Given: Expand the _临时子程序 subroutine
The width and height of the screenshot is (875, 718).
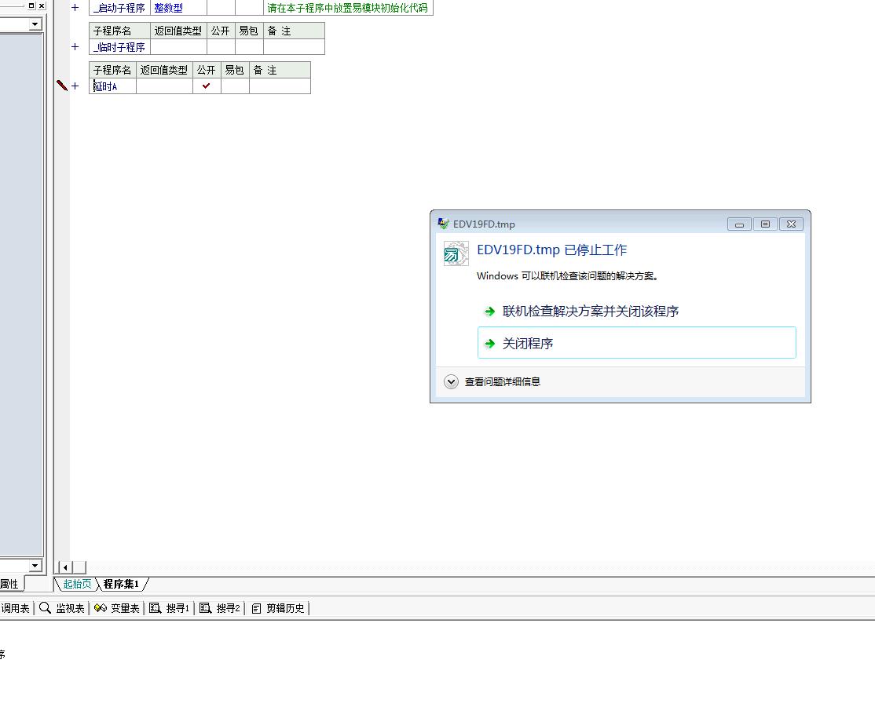Looking at the screenshot, I should 75,47.
